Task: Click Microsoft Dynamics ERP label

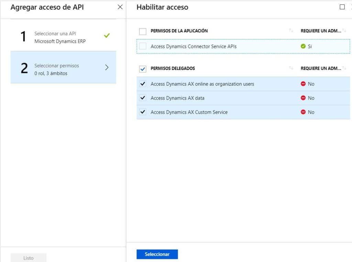Action: point(60,41)
